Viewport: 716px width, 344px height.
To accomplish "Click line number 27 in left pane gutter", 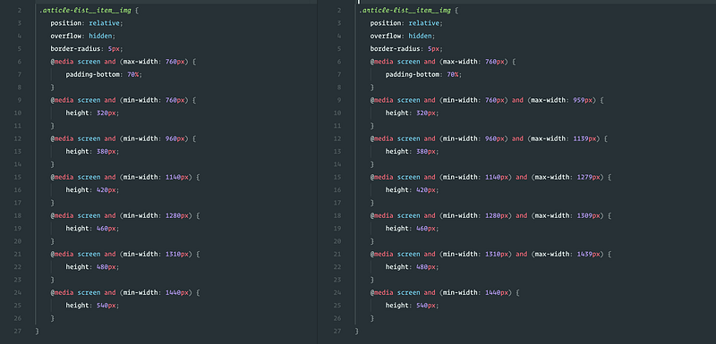I will point(18,331).
